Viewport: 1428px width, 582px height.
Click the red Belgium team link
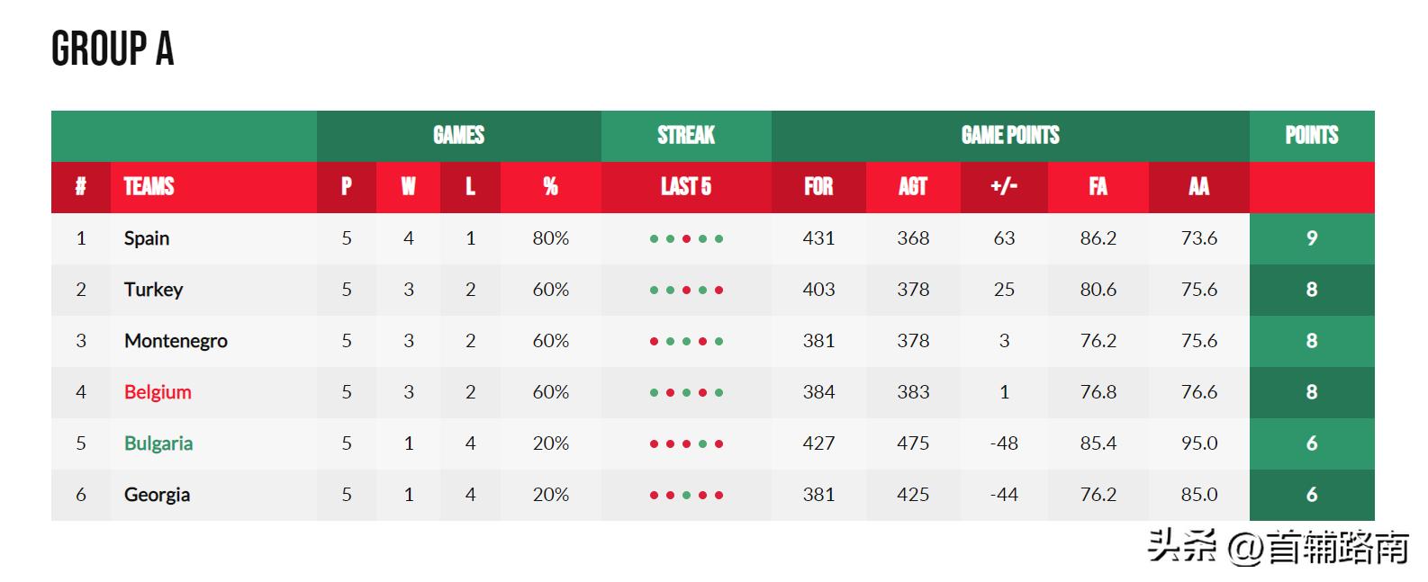(158, 392)
